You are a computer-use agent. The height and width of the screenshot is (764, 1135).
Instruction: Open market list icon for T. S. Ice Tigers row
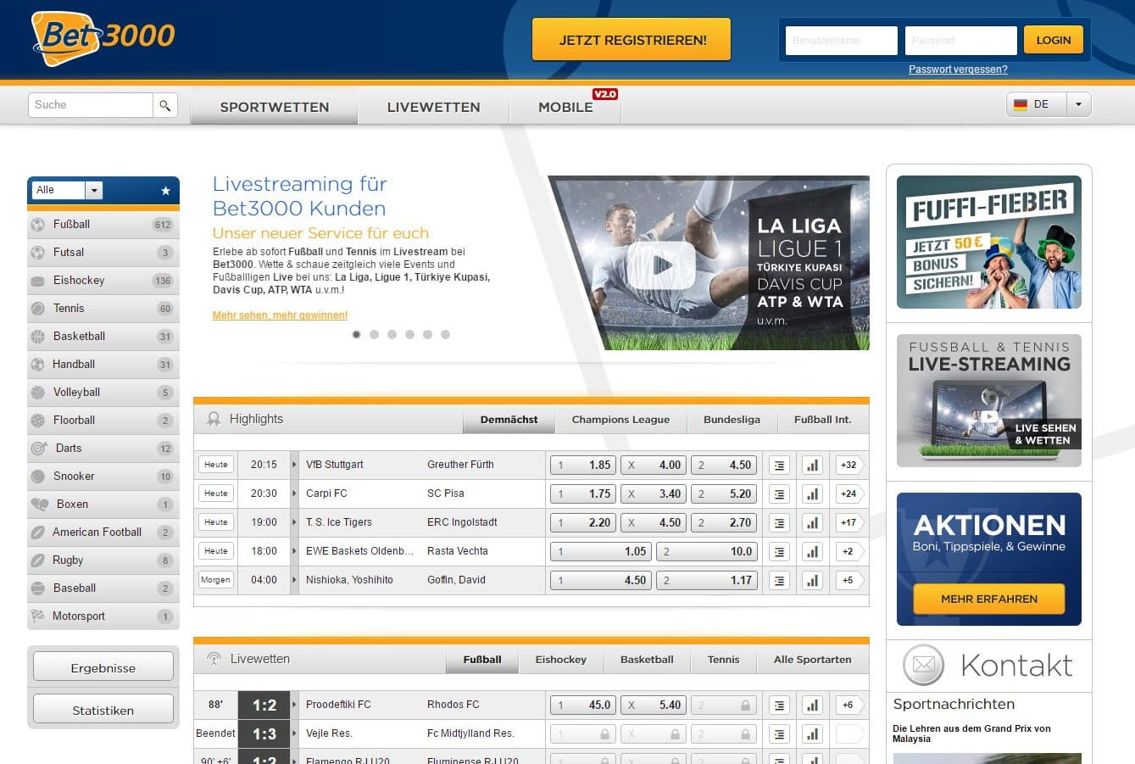779,522
